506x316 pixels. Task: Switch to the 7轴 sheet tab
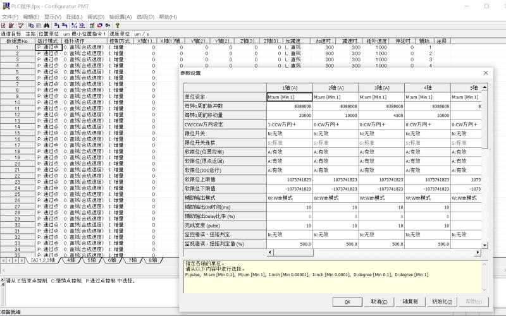coord(132,260)
